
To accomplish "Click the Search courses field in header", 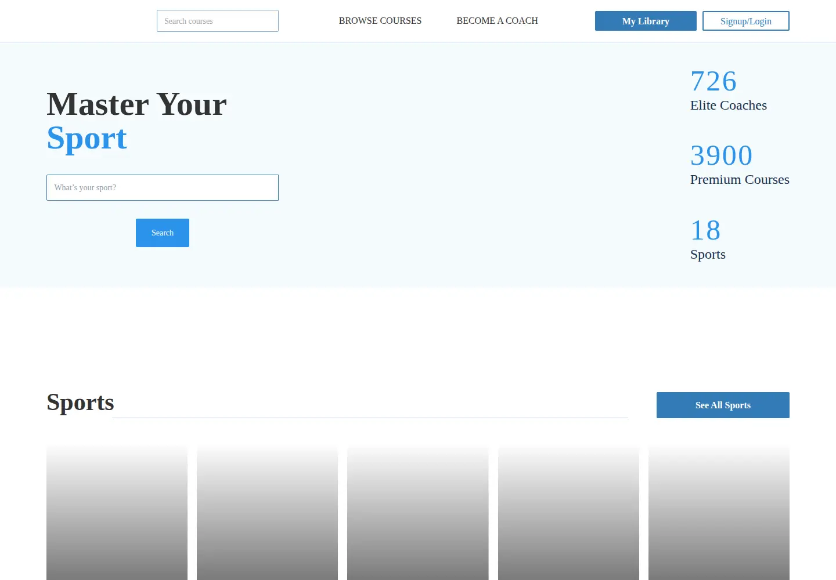I will (218, 21).
